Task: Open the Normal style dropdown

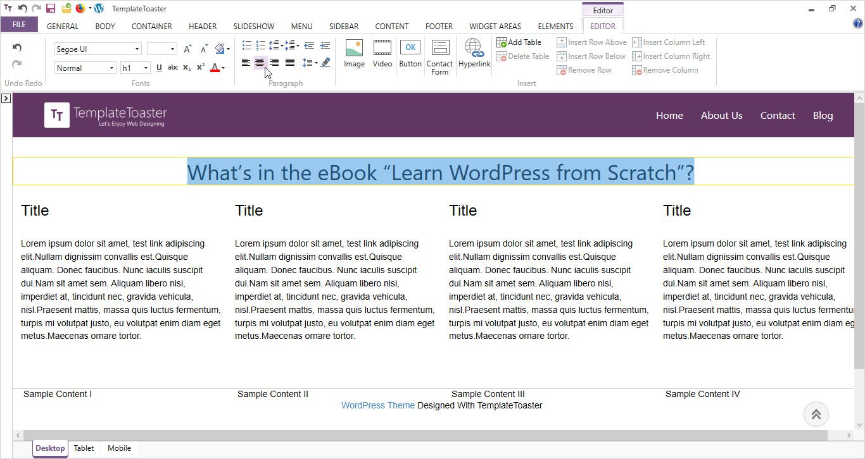Action: click(x=111, y=68)
